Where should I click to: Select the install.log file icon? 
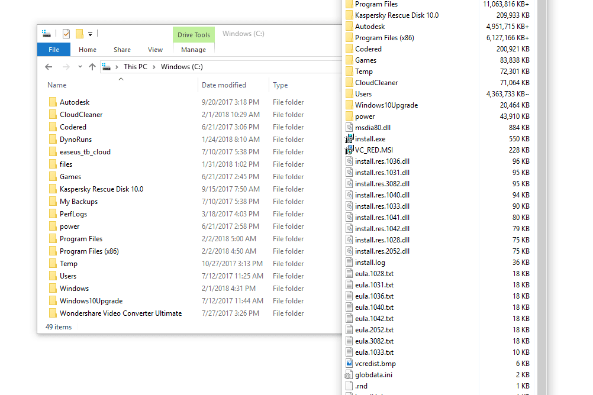tap(349, 263)
